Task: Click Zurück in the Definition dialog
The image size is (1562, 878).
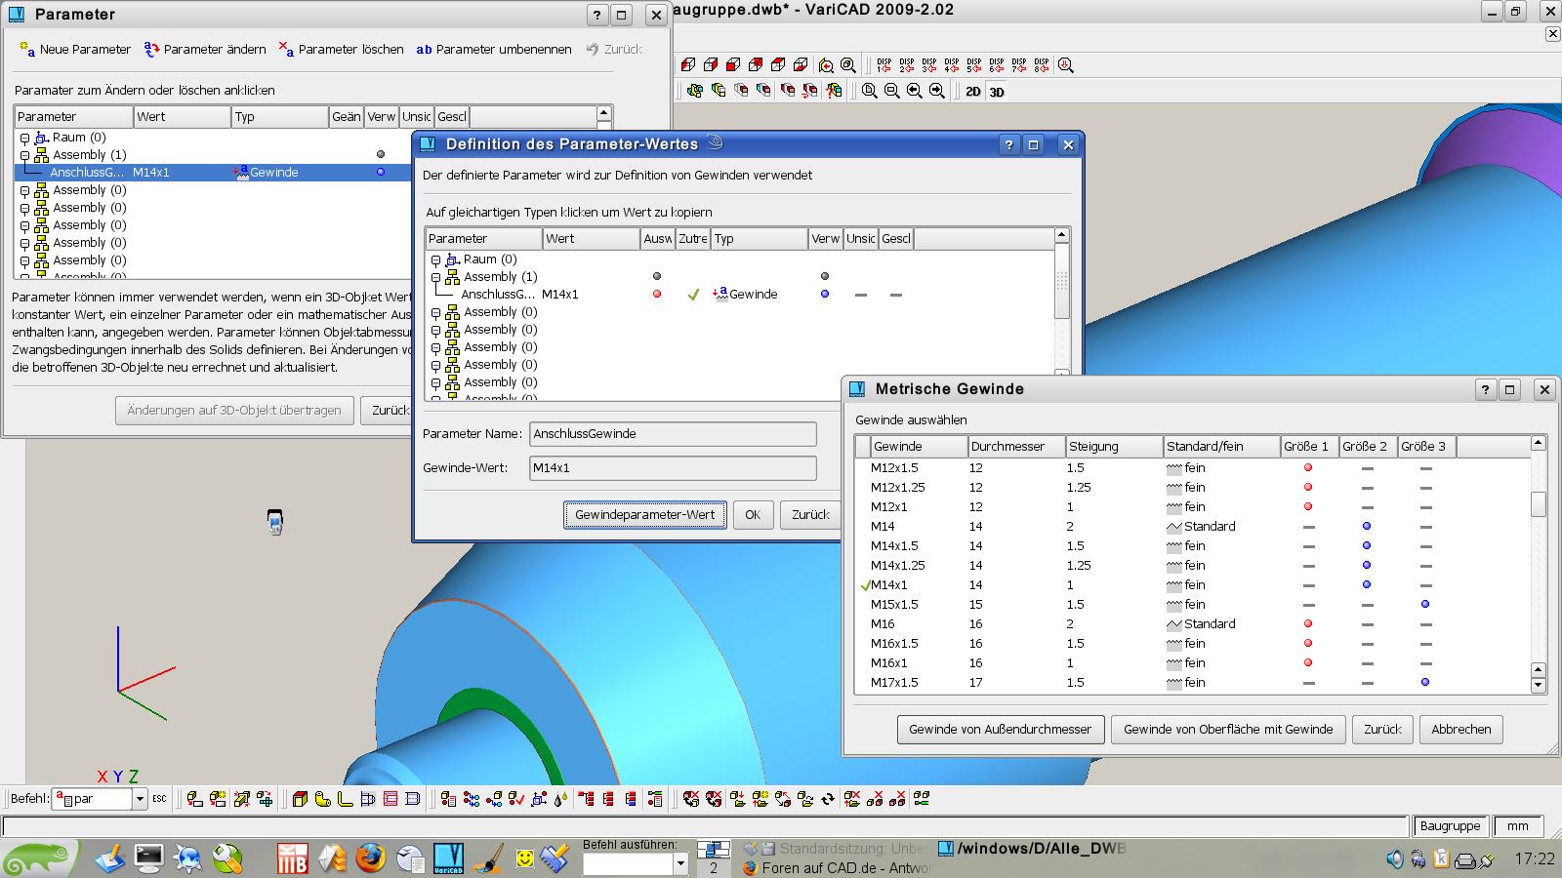Action: [810, 514]
